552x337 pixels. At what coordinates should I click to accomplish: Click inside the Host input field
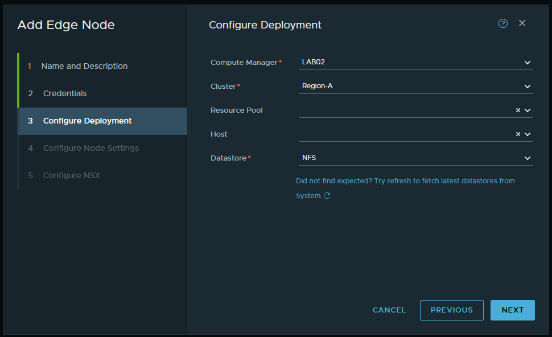point(404,134)
